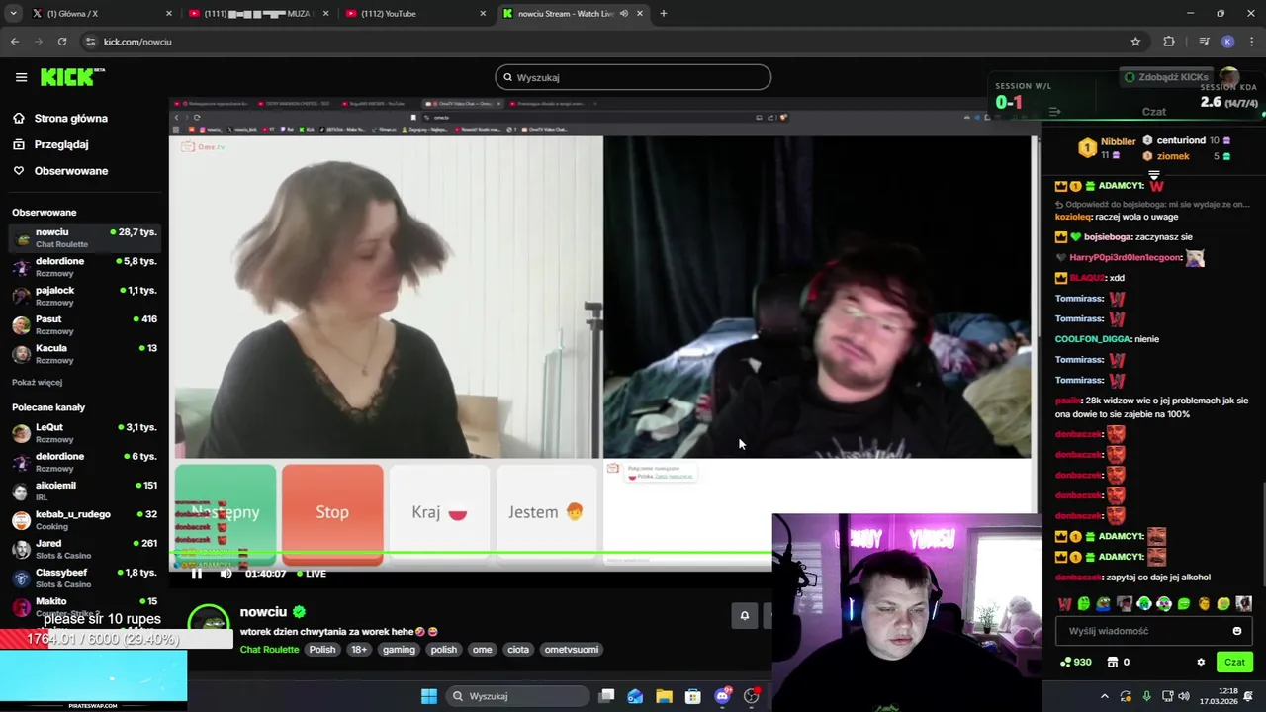Click the Polish tag
Screen dimensions: 1266x712
322,650
